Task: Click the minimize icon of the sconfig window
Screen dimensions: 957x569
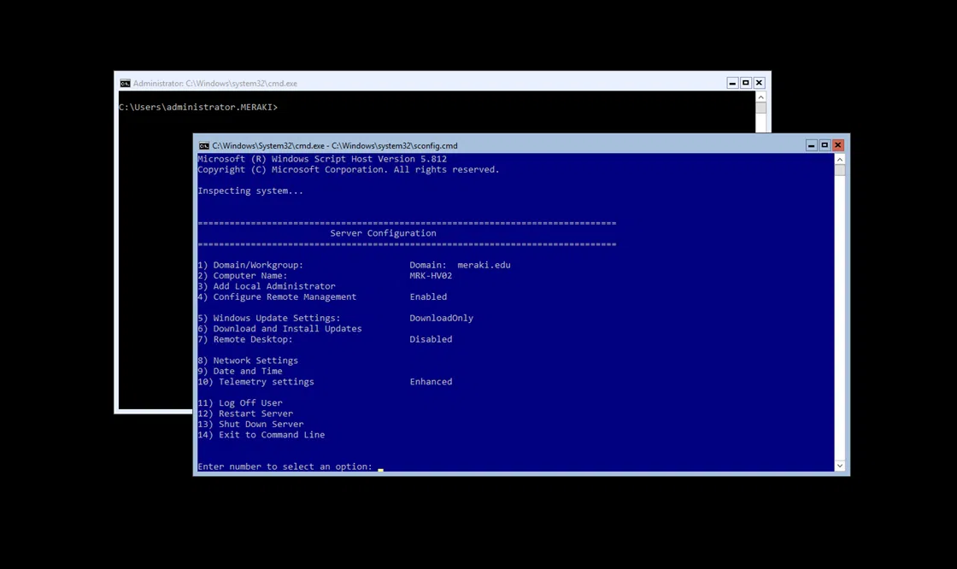Action: coord(810,144)
